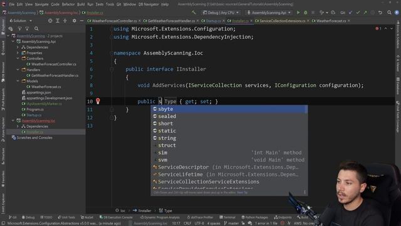Screen dimensions: 401x226
Task: Click the Git rollback arrow icon
Action: tap(380, 13)
